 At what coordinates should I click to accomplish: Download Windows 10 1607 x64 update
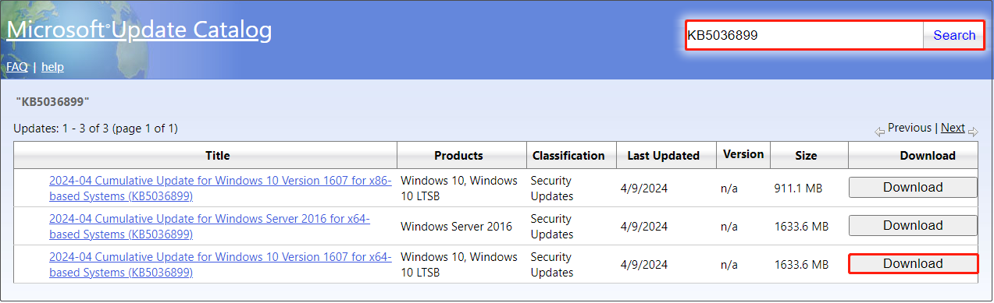(x=913, y=263)
